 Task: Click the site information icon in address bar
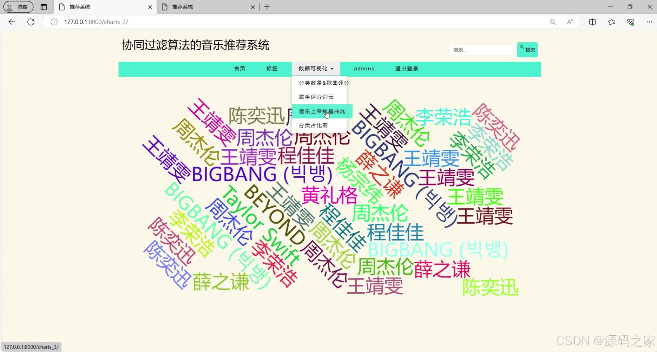(54, 22)
